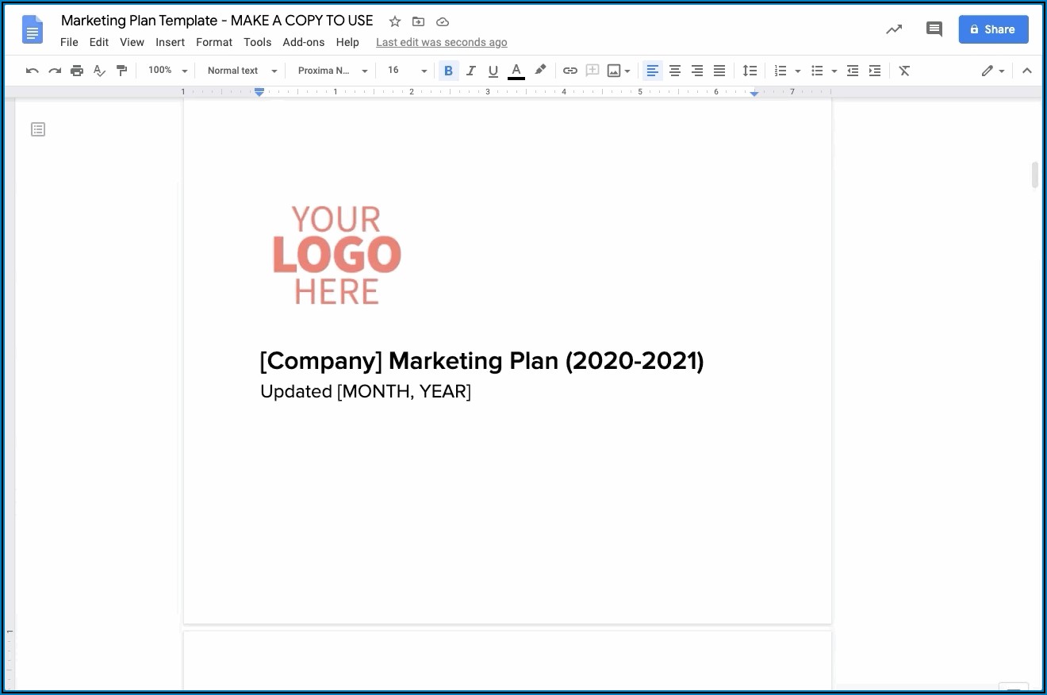The image size is (1047, 695).
Task: Open the Add-ons menu
Action: click(303, 42)
